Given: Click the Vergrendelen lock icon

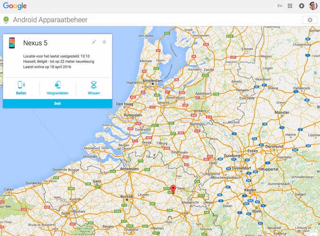Looking at the screenshot, I should (x=57, y=85).
